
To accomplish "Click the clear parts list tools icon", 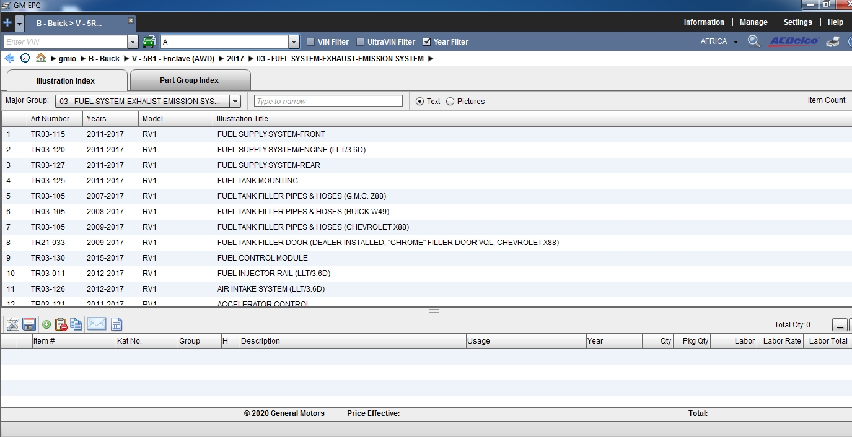I will pos(12,324).
